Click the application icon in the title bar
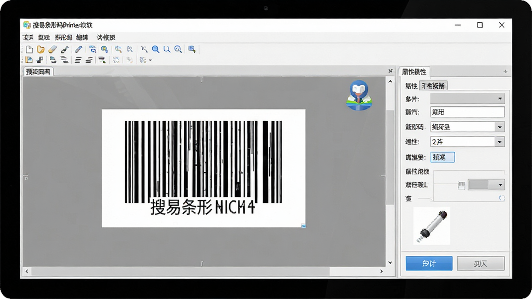Viewport: 532px width, 299px height. [27, 25]
